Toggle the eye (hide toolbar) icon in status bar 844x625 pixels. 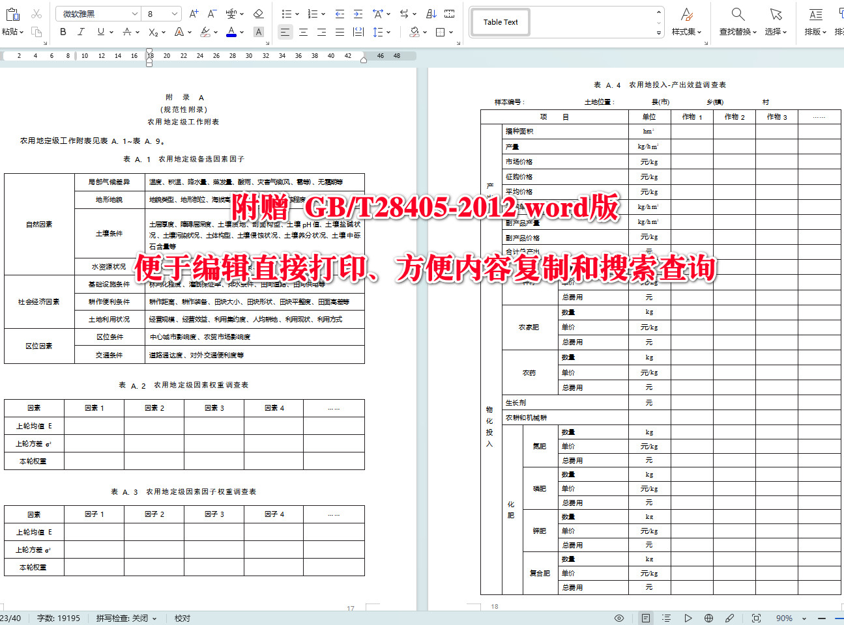click(x=619, y=618)
